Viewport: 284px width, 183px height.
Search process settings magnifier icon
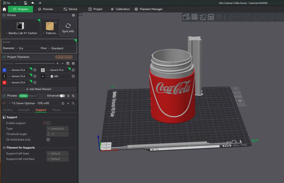coord(73,103)
